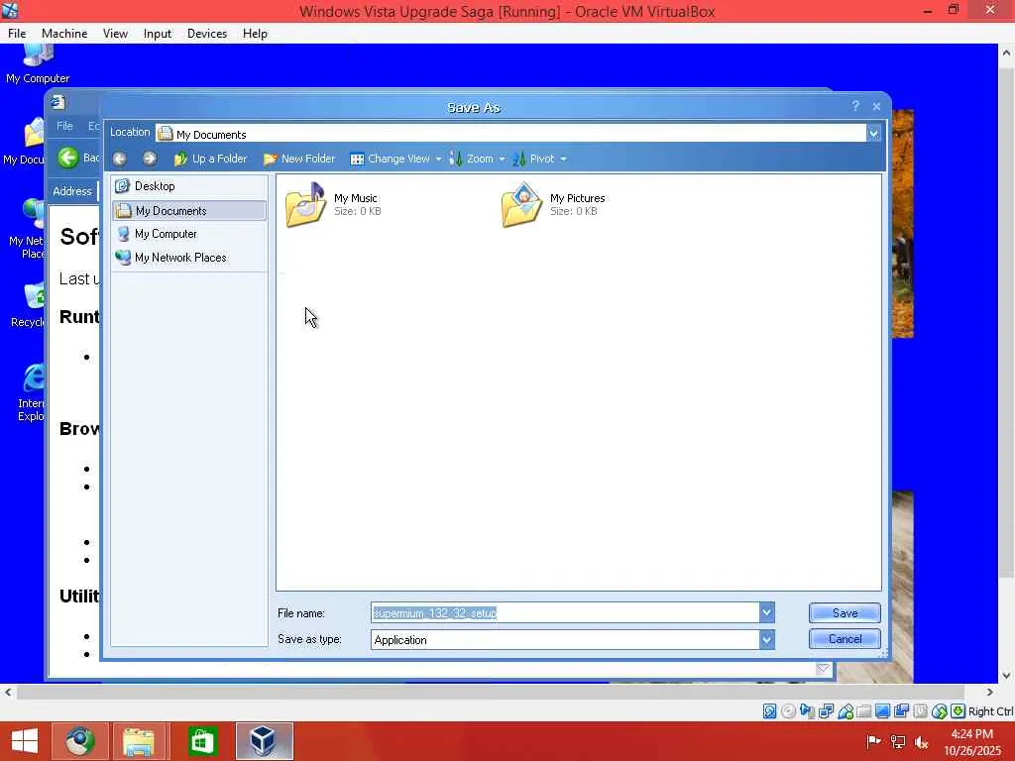Expand the Save as type dropdown arrow
Screen dimensions: 1015x761
[x=767, y=640]
